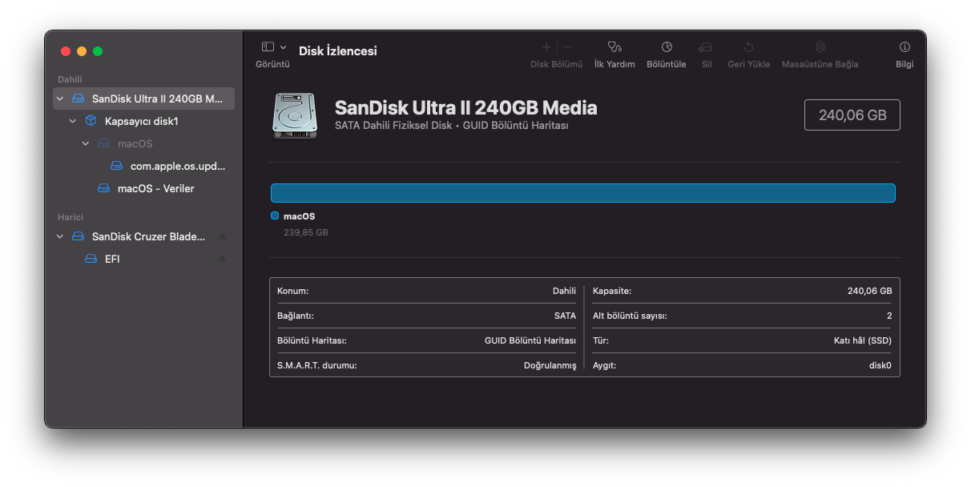Select the macOS - Veriler volume

coord(155,189)
